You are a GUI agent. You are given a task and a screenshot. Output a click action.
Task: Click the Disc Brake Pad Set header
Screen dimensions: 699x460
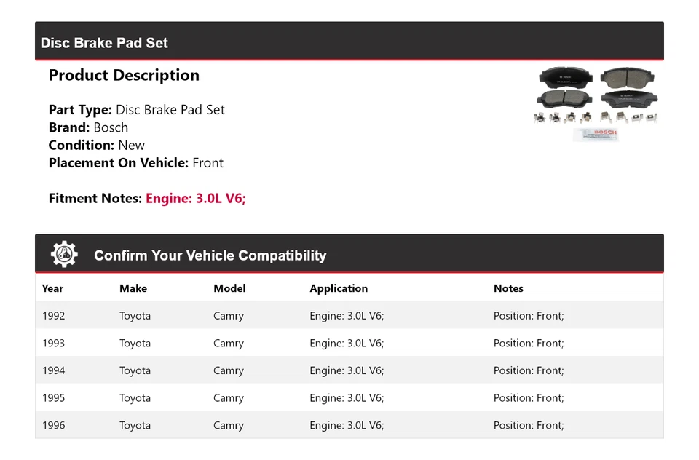tap(104, 43)
